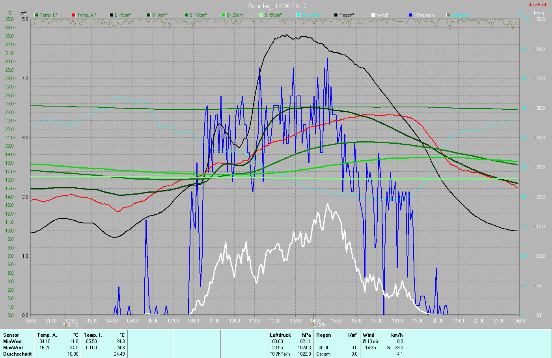Click the cyan humidity legend square
The height and width of the screenshot is (358, 552).
click(x=298, y=15)
